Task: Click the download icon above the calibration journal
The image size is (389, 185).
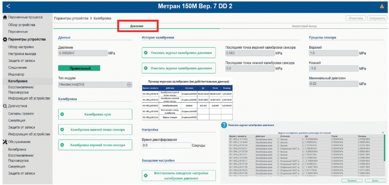Action: [x=383, y=132]
